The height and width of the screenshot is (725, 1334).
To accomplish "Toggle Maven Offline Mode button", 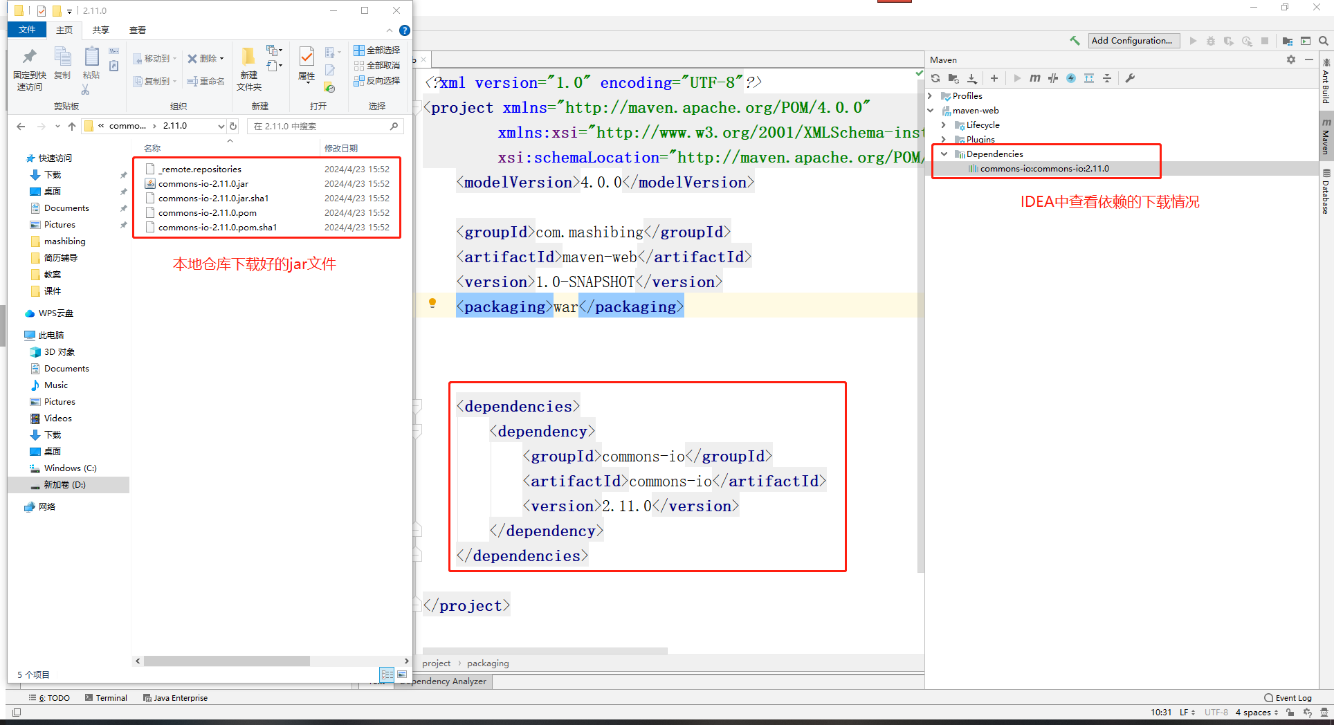I will point(1053,78).
